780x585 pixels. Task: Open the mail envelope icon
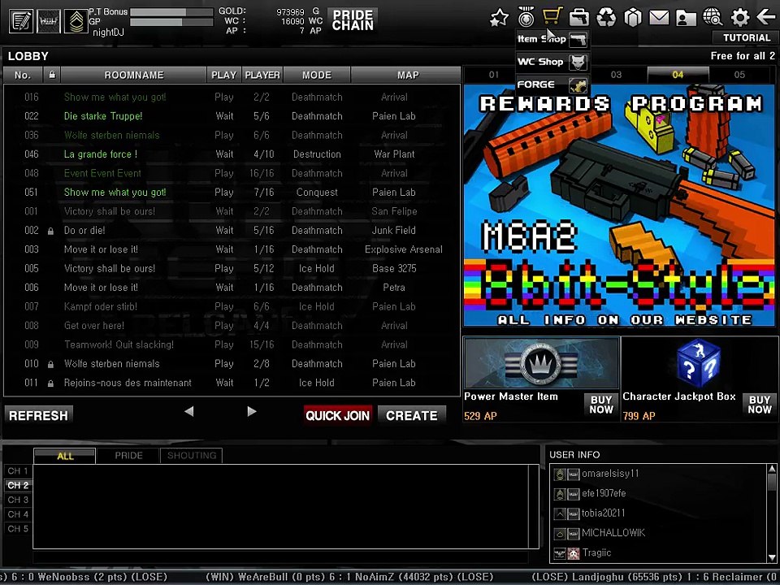point(659,17)
